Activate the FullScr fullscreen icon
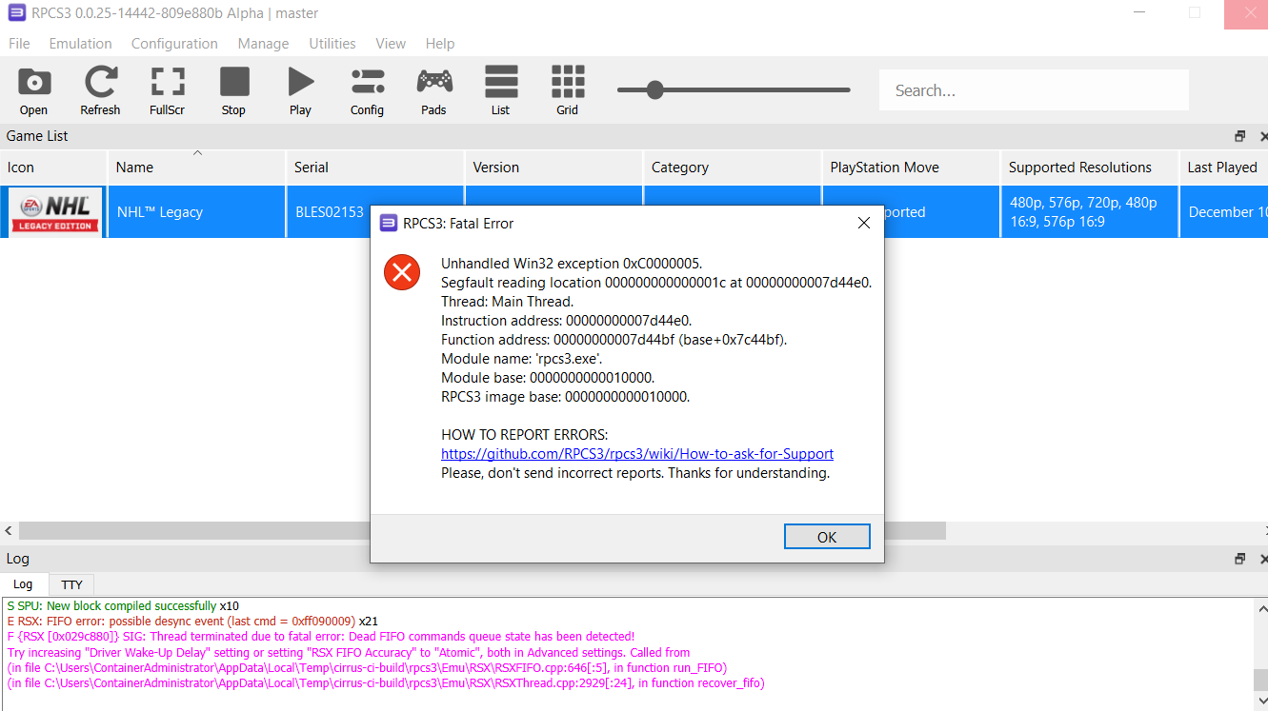Image resolution: width=1268 pixels, height=711 pixels. (x=167, y=90)
